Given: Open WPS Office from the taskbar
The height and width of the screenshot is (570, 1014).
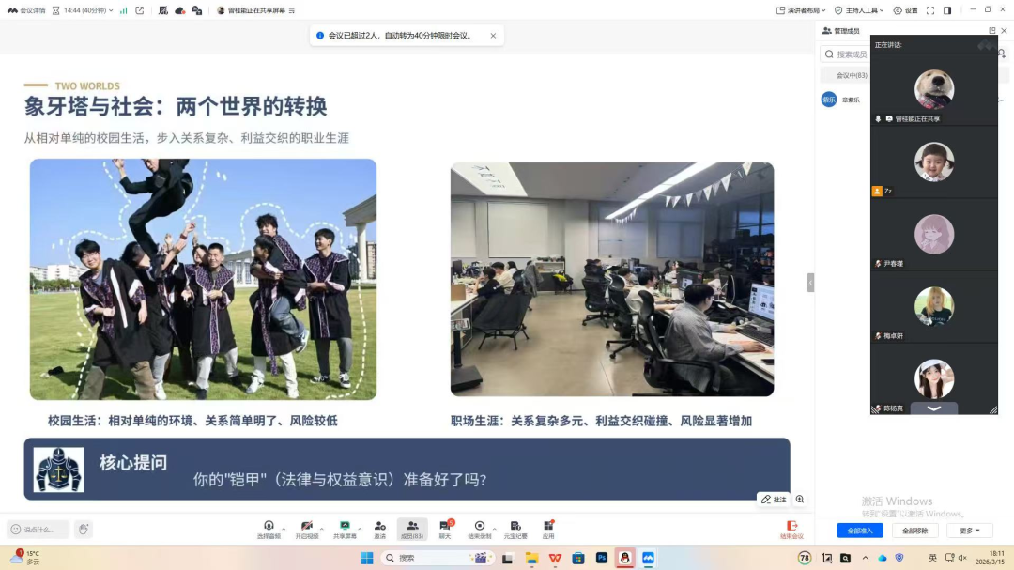Looking at the screenshot, I should point(555,558).
